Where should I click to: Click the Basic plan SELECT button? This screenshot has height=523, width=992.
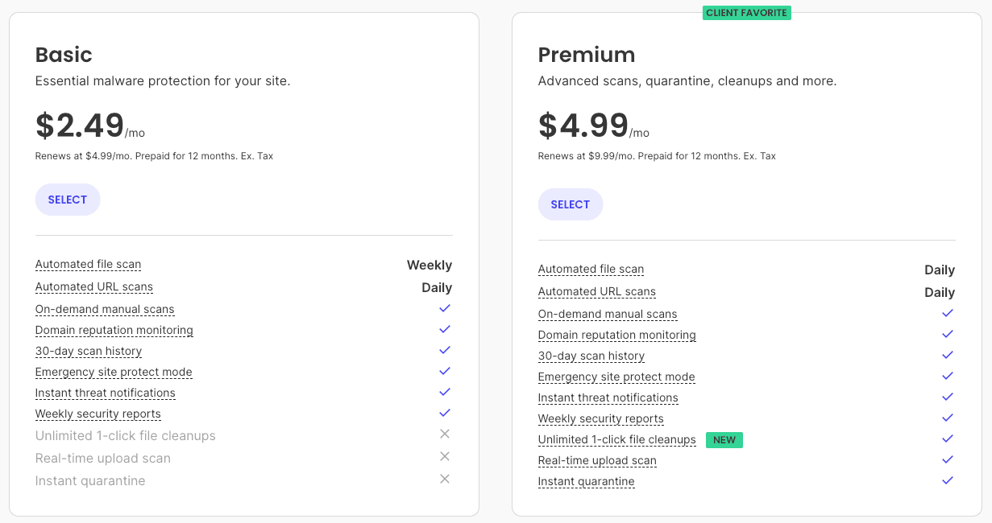tap(68, 200)
